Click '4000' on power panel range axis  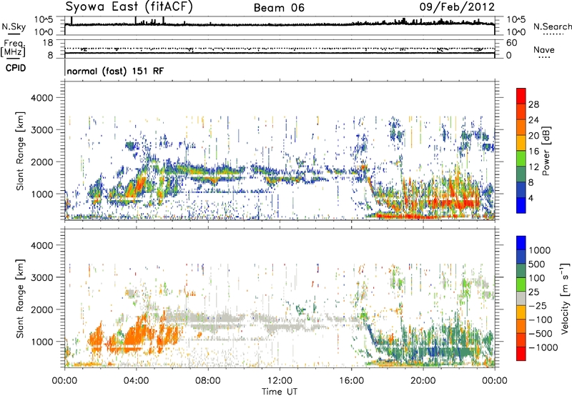pos(41,98)
